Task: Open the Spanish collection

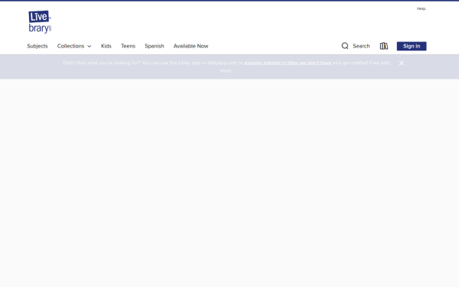Action: pyautogui.click(x=155, y=46)
